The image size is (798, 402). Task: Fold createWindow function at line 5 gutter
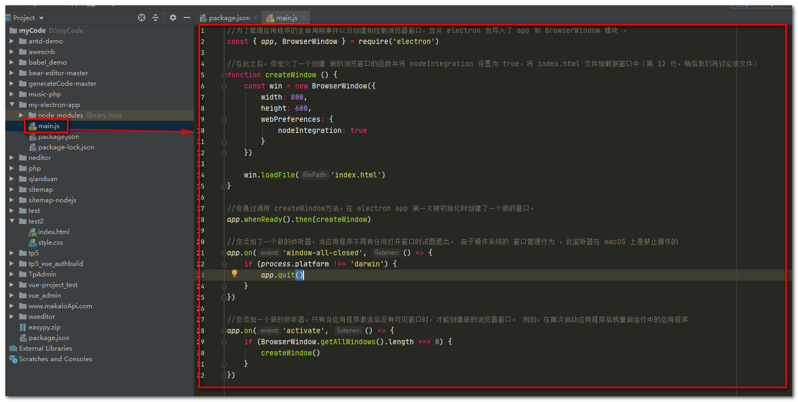click(224, 75)
